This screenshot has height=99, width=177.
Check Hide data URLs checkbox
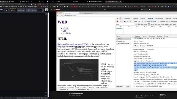(136, 24)
